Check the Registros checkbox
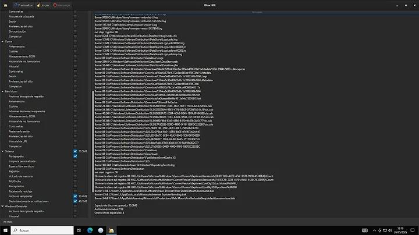This screenshot has height=235, width=419. (75, 171)
